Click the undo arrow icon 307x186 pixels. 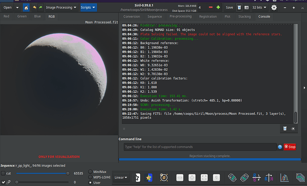pyautogui.click(x=35, y=8)
